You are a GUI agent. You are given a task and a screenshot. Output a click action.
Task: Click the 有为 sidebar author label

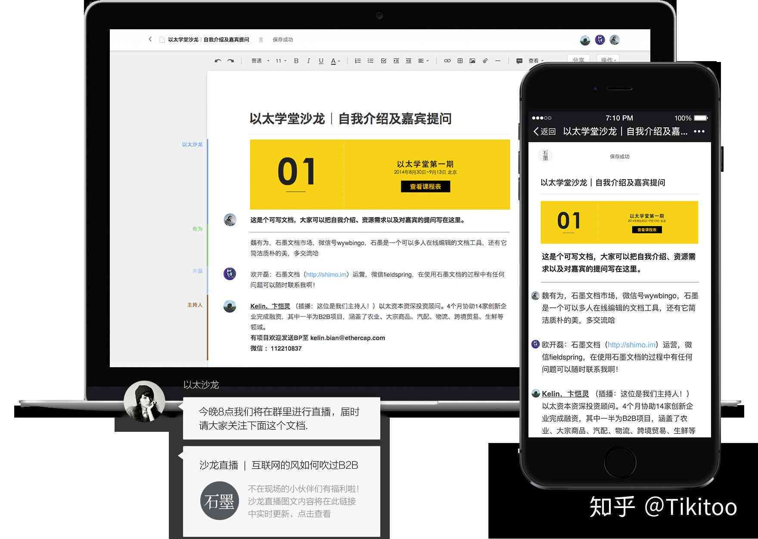pos(197,229)
